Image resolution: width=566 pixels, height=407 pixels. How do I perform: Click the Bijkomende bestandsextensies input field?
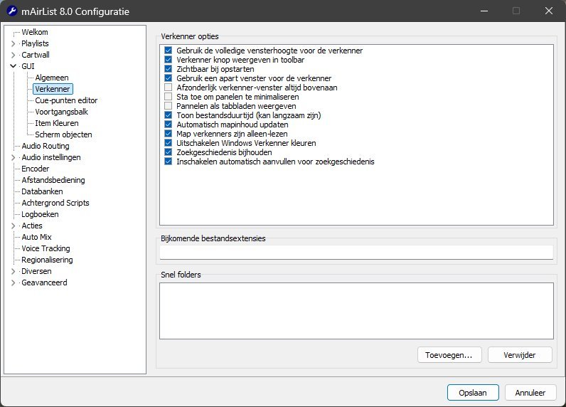click(x=356, y=252)
